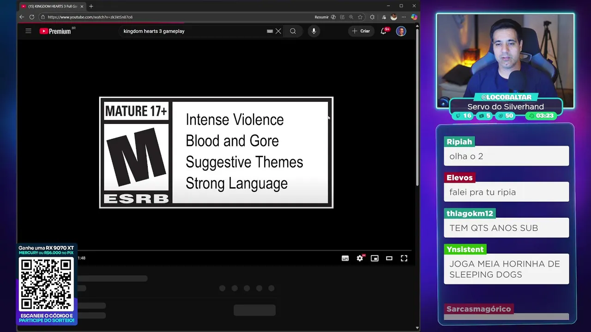The width and height of the screenshot is (591, 332).
Task: Click the 03:23 timer badge
Action: point(541,116)
